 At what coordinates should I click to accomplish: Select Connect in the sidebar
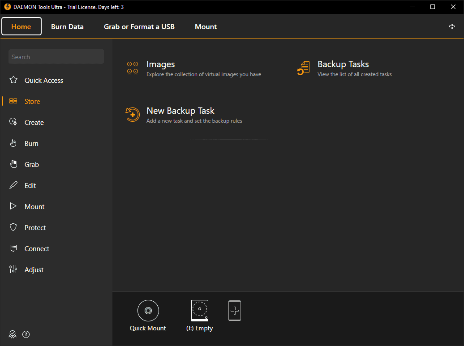pos(37,249)
